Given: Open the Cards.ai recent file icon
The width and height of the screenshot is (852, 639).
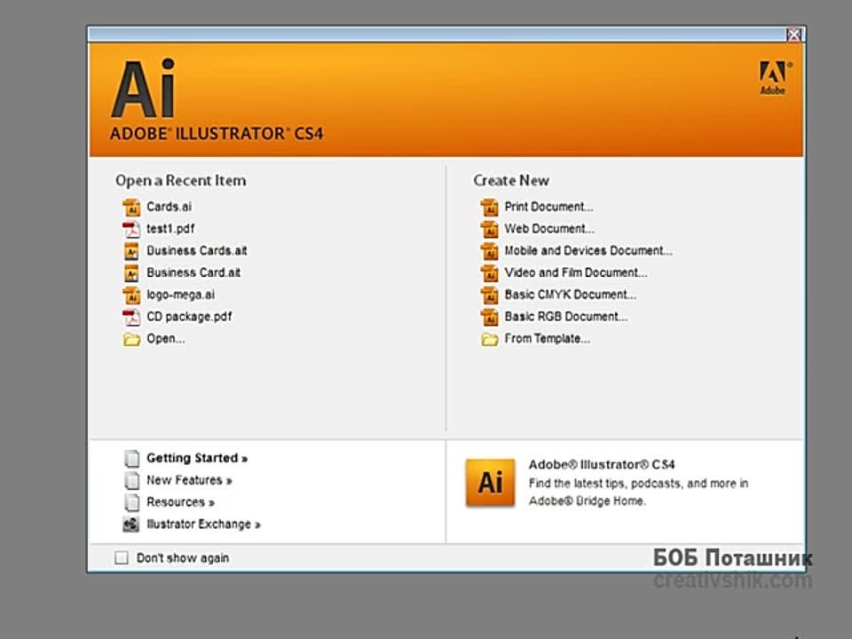Looking at the screenshot, I should (132, 206).
